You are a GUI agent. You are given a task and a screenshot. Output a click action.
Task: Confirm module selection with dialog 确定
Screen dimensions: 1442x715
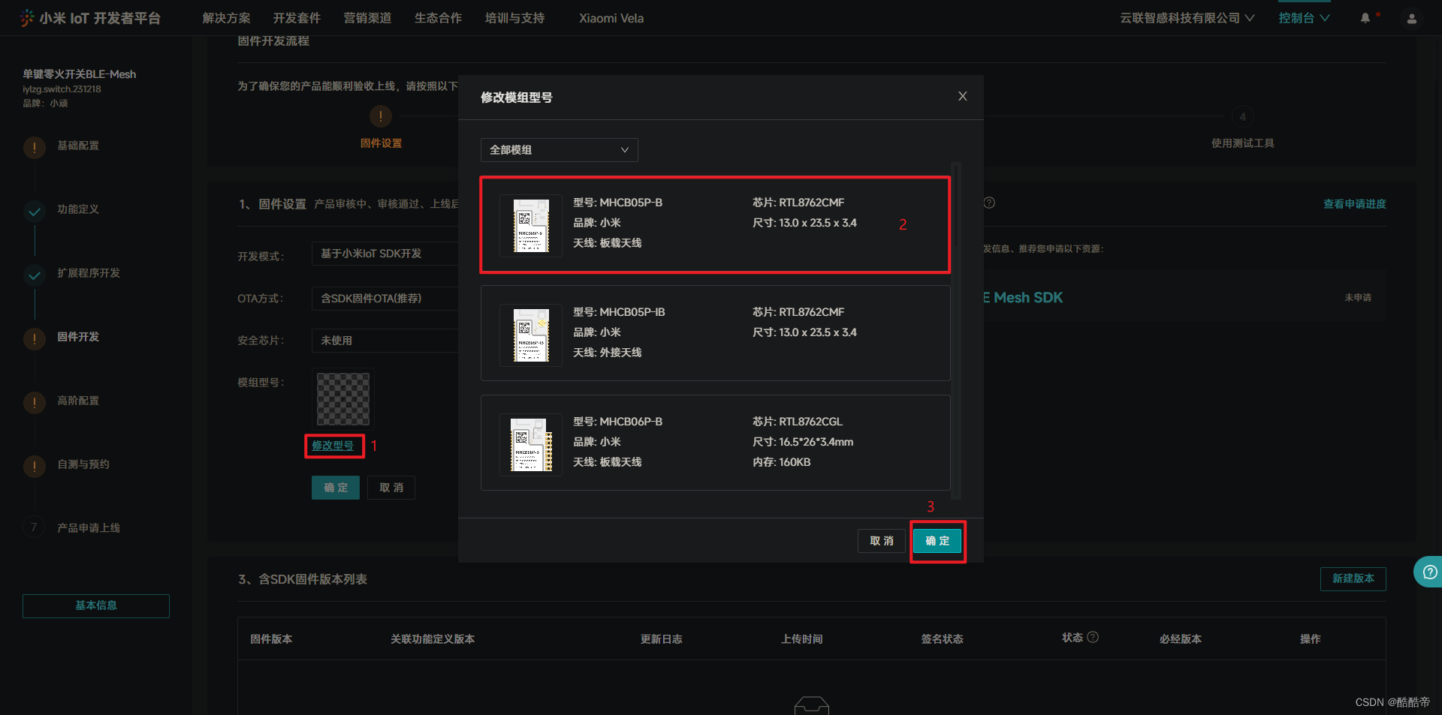(x=937, y=541)
